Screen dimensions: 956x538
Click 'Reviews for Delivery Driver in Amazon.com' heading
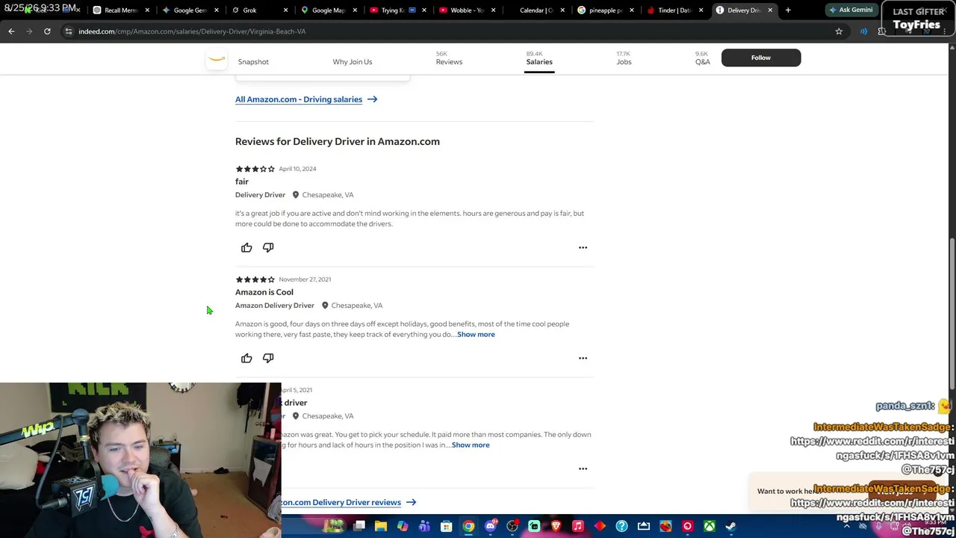[x=338, y=141]
